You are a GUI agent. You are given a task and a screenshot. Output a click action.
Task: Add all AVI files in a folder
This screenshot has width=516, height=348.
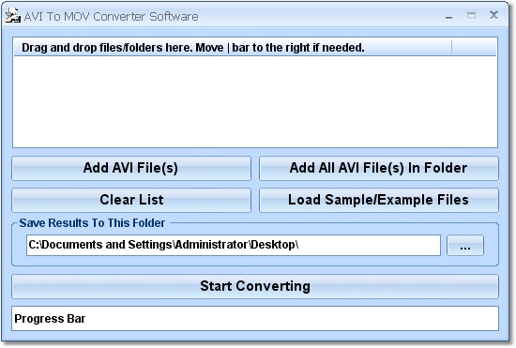pos(379,168)
